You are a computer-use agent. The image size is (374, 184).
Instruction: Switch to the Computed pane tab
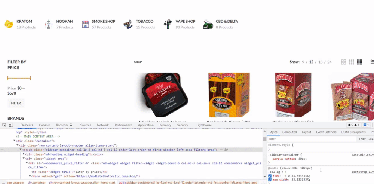click(x=289, y=132)
